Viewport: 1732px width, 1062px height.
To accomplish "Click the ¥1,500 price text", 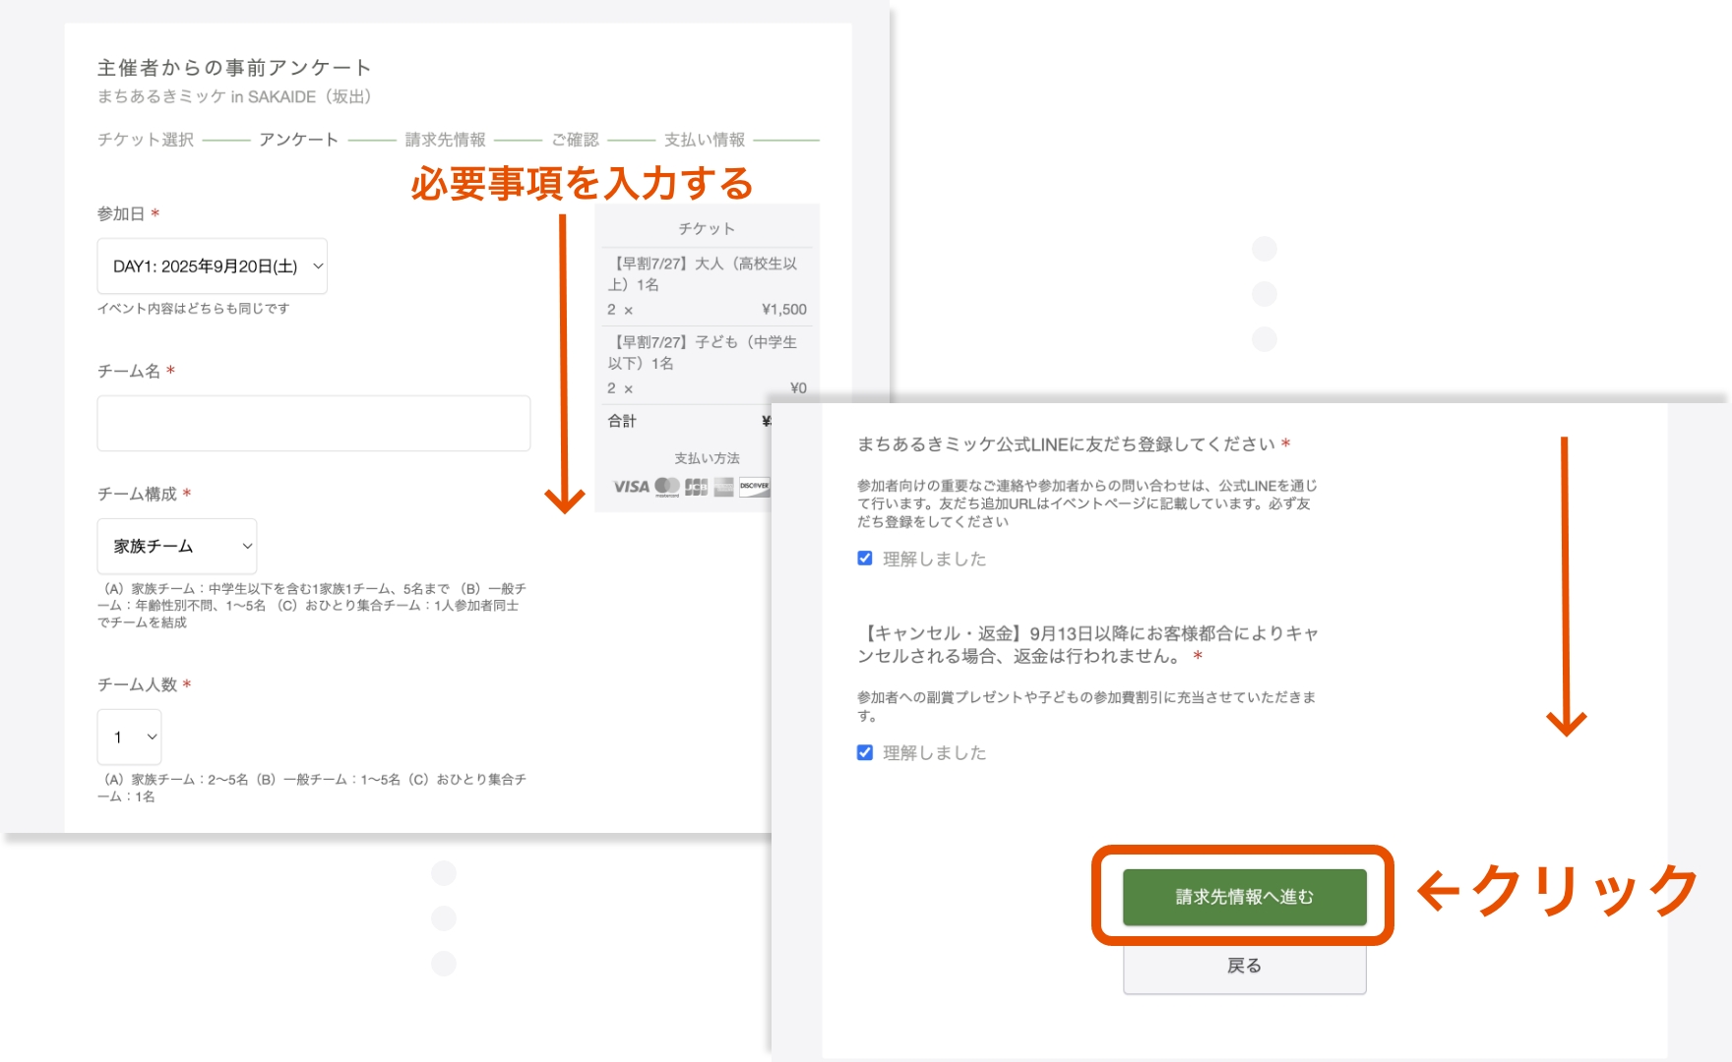I will 784,309.
